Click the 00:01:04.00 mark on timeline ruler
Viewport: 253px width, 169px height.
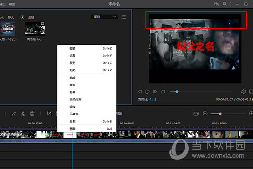point(173,123)
